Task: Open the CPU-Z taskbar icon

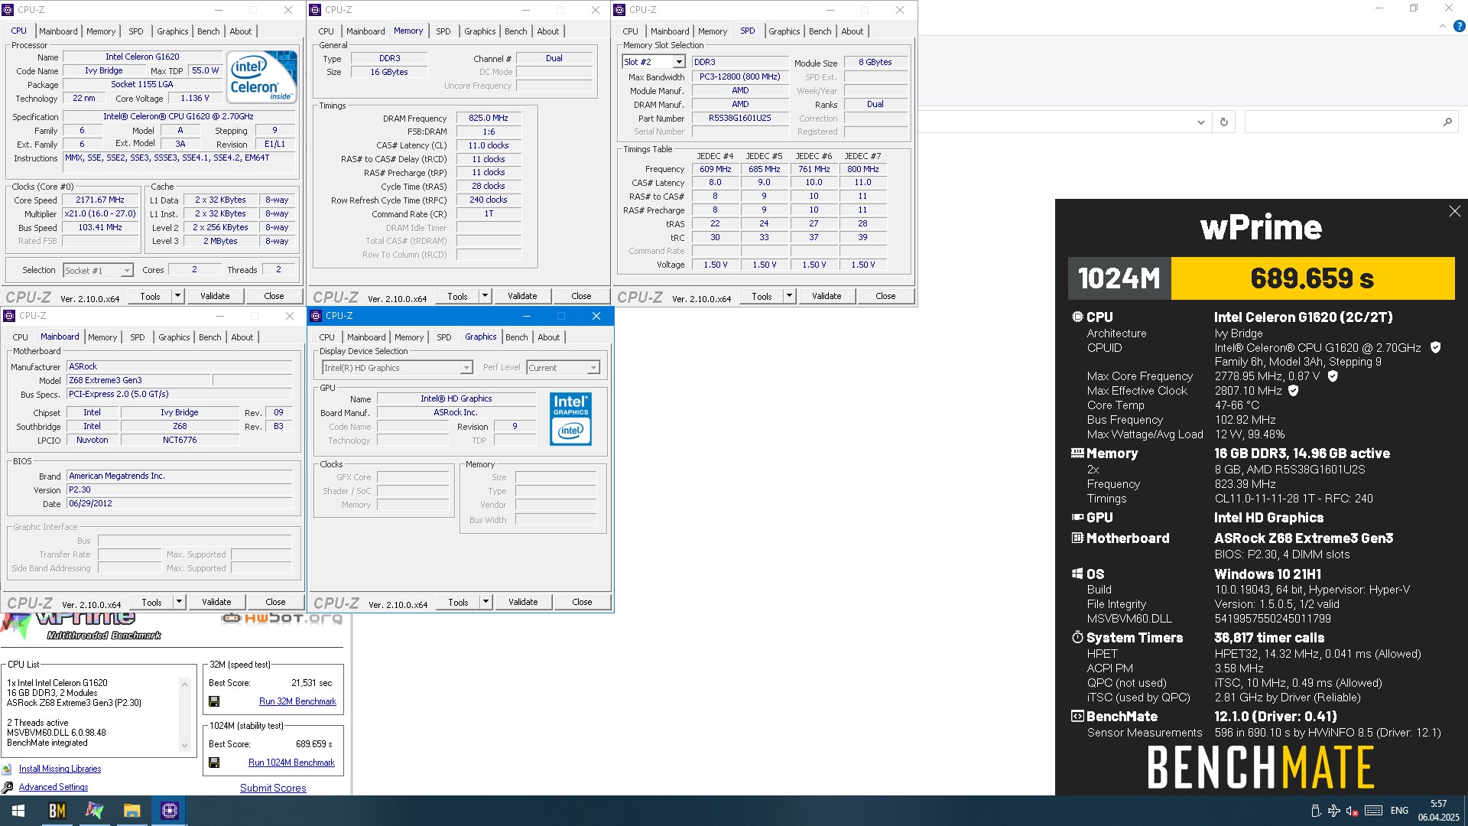Action: click(x=169, y=811)
